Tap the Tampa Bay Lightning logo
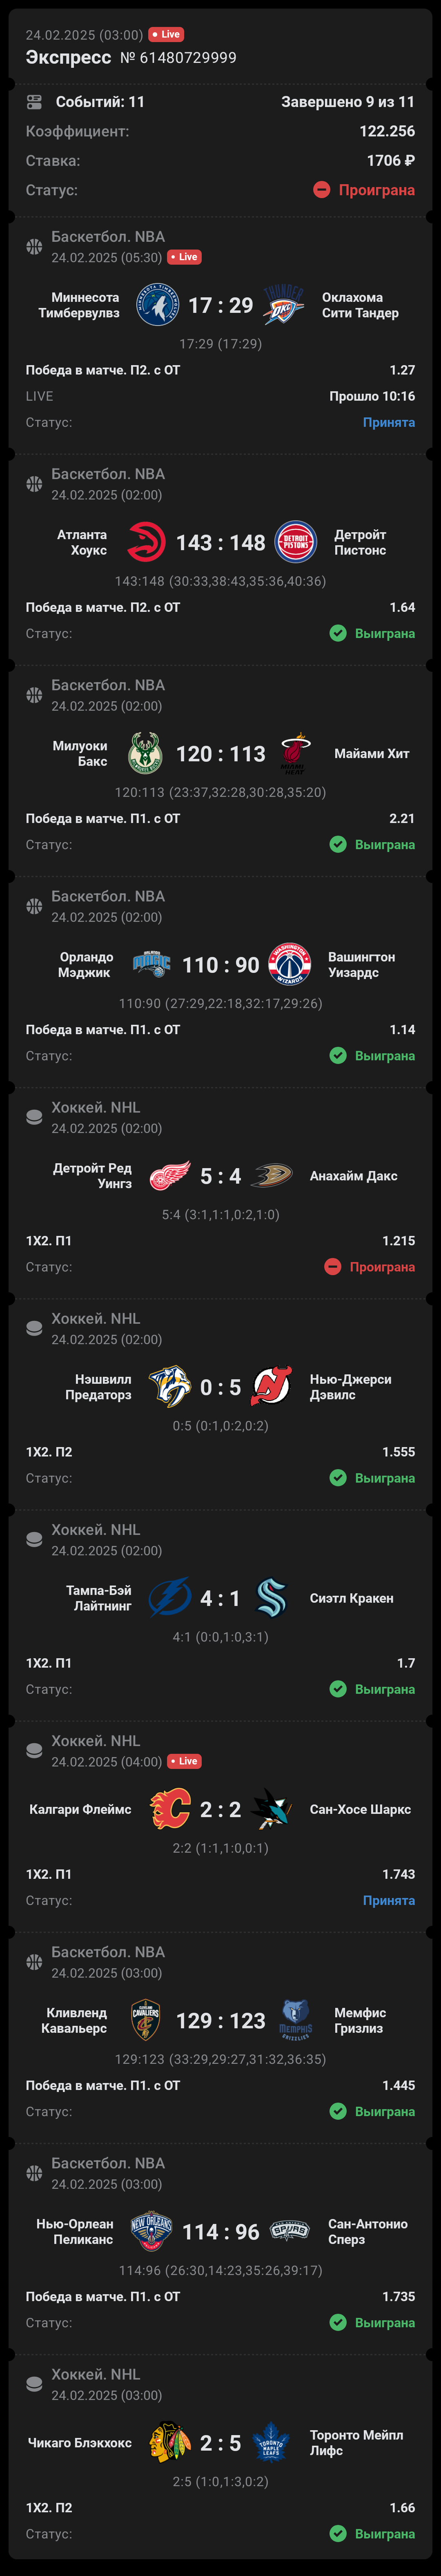This screenshot has height=2576, width=441. click(170, 1598)
